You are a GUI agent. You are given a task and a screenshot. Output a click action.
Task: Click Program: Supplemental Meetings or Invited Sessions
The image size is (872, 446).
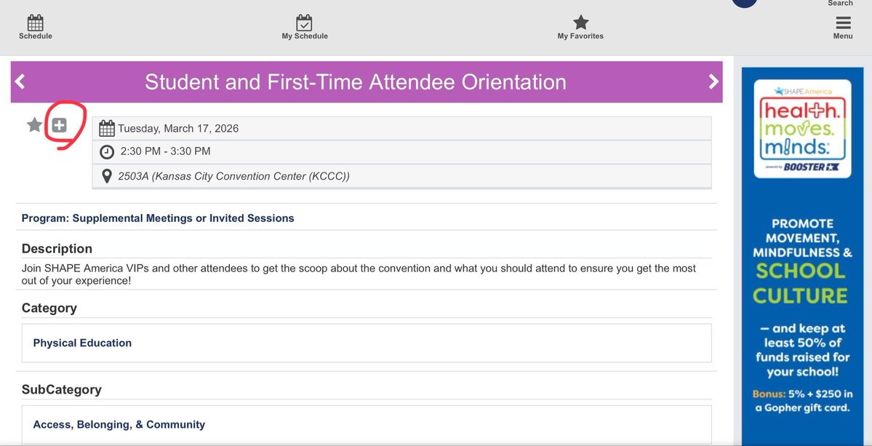point(158,218)
